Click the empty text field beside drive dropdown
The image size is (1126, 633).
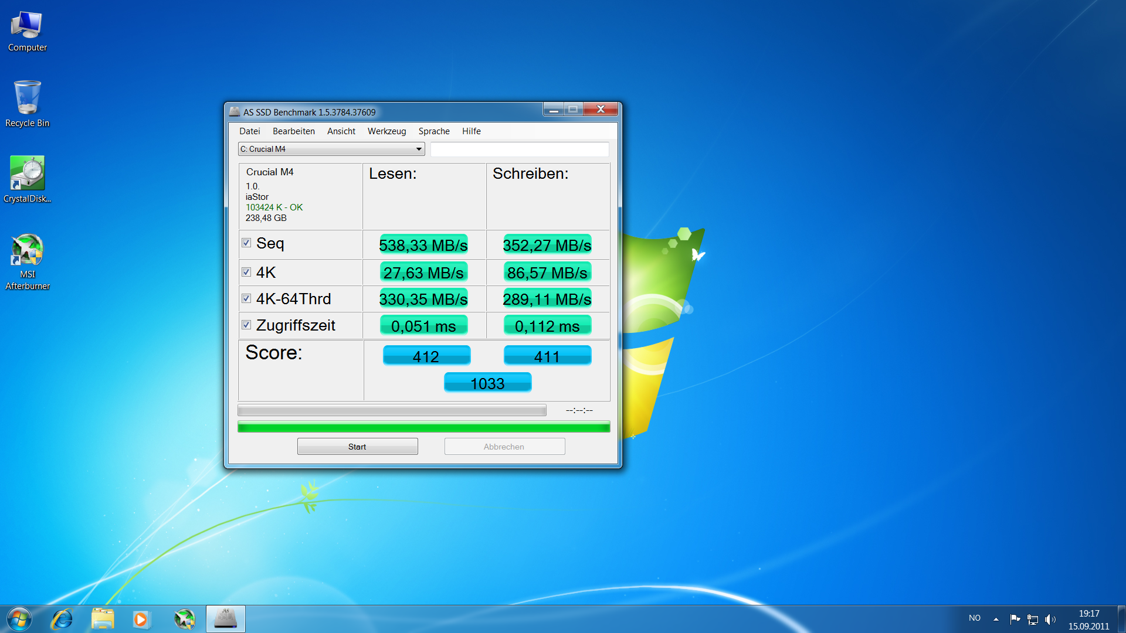[x=520, y=149]
